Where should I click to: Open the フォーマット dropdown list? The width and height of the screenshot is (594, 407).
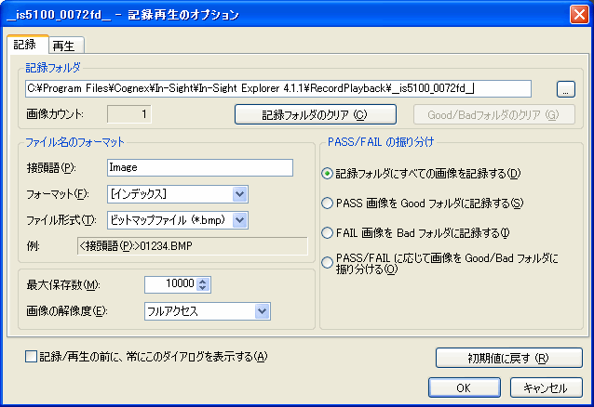[239, 194]
